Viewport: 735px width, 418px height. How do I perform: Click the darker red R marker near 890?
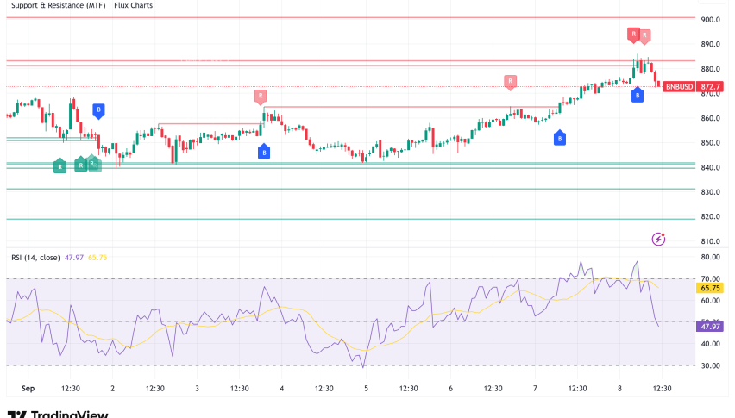(x=633, y=34)
